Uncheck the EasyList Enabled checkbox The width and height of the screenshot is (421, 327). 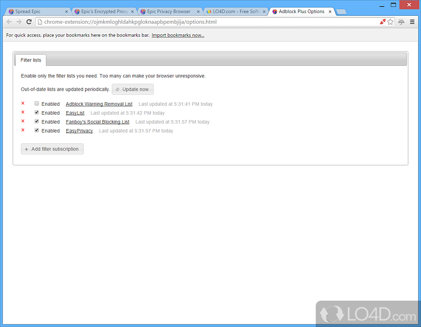coord(37,112)
